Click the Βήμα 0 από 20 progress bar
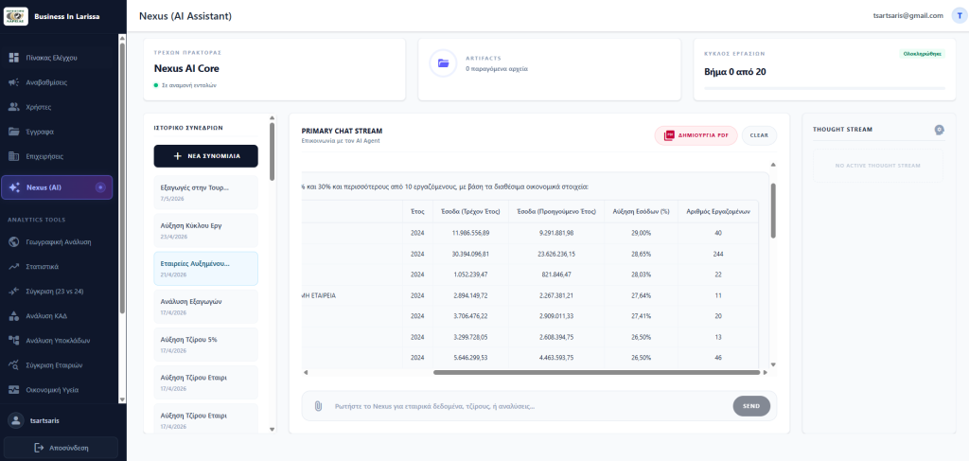Screen dimensions: 969x461 click(x=824, y=88)
